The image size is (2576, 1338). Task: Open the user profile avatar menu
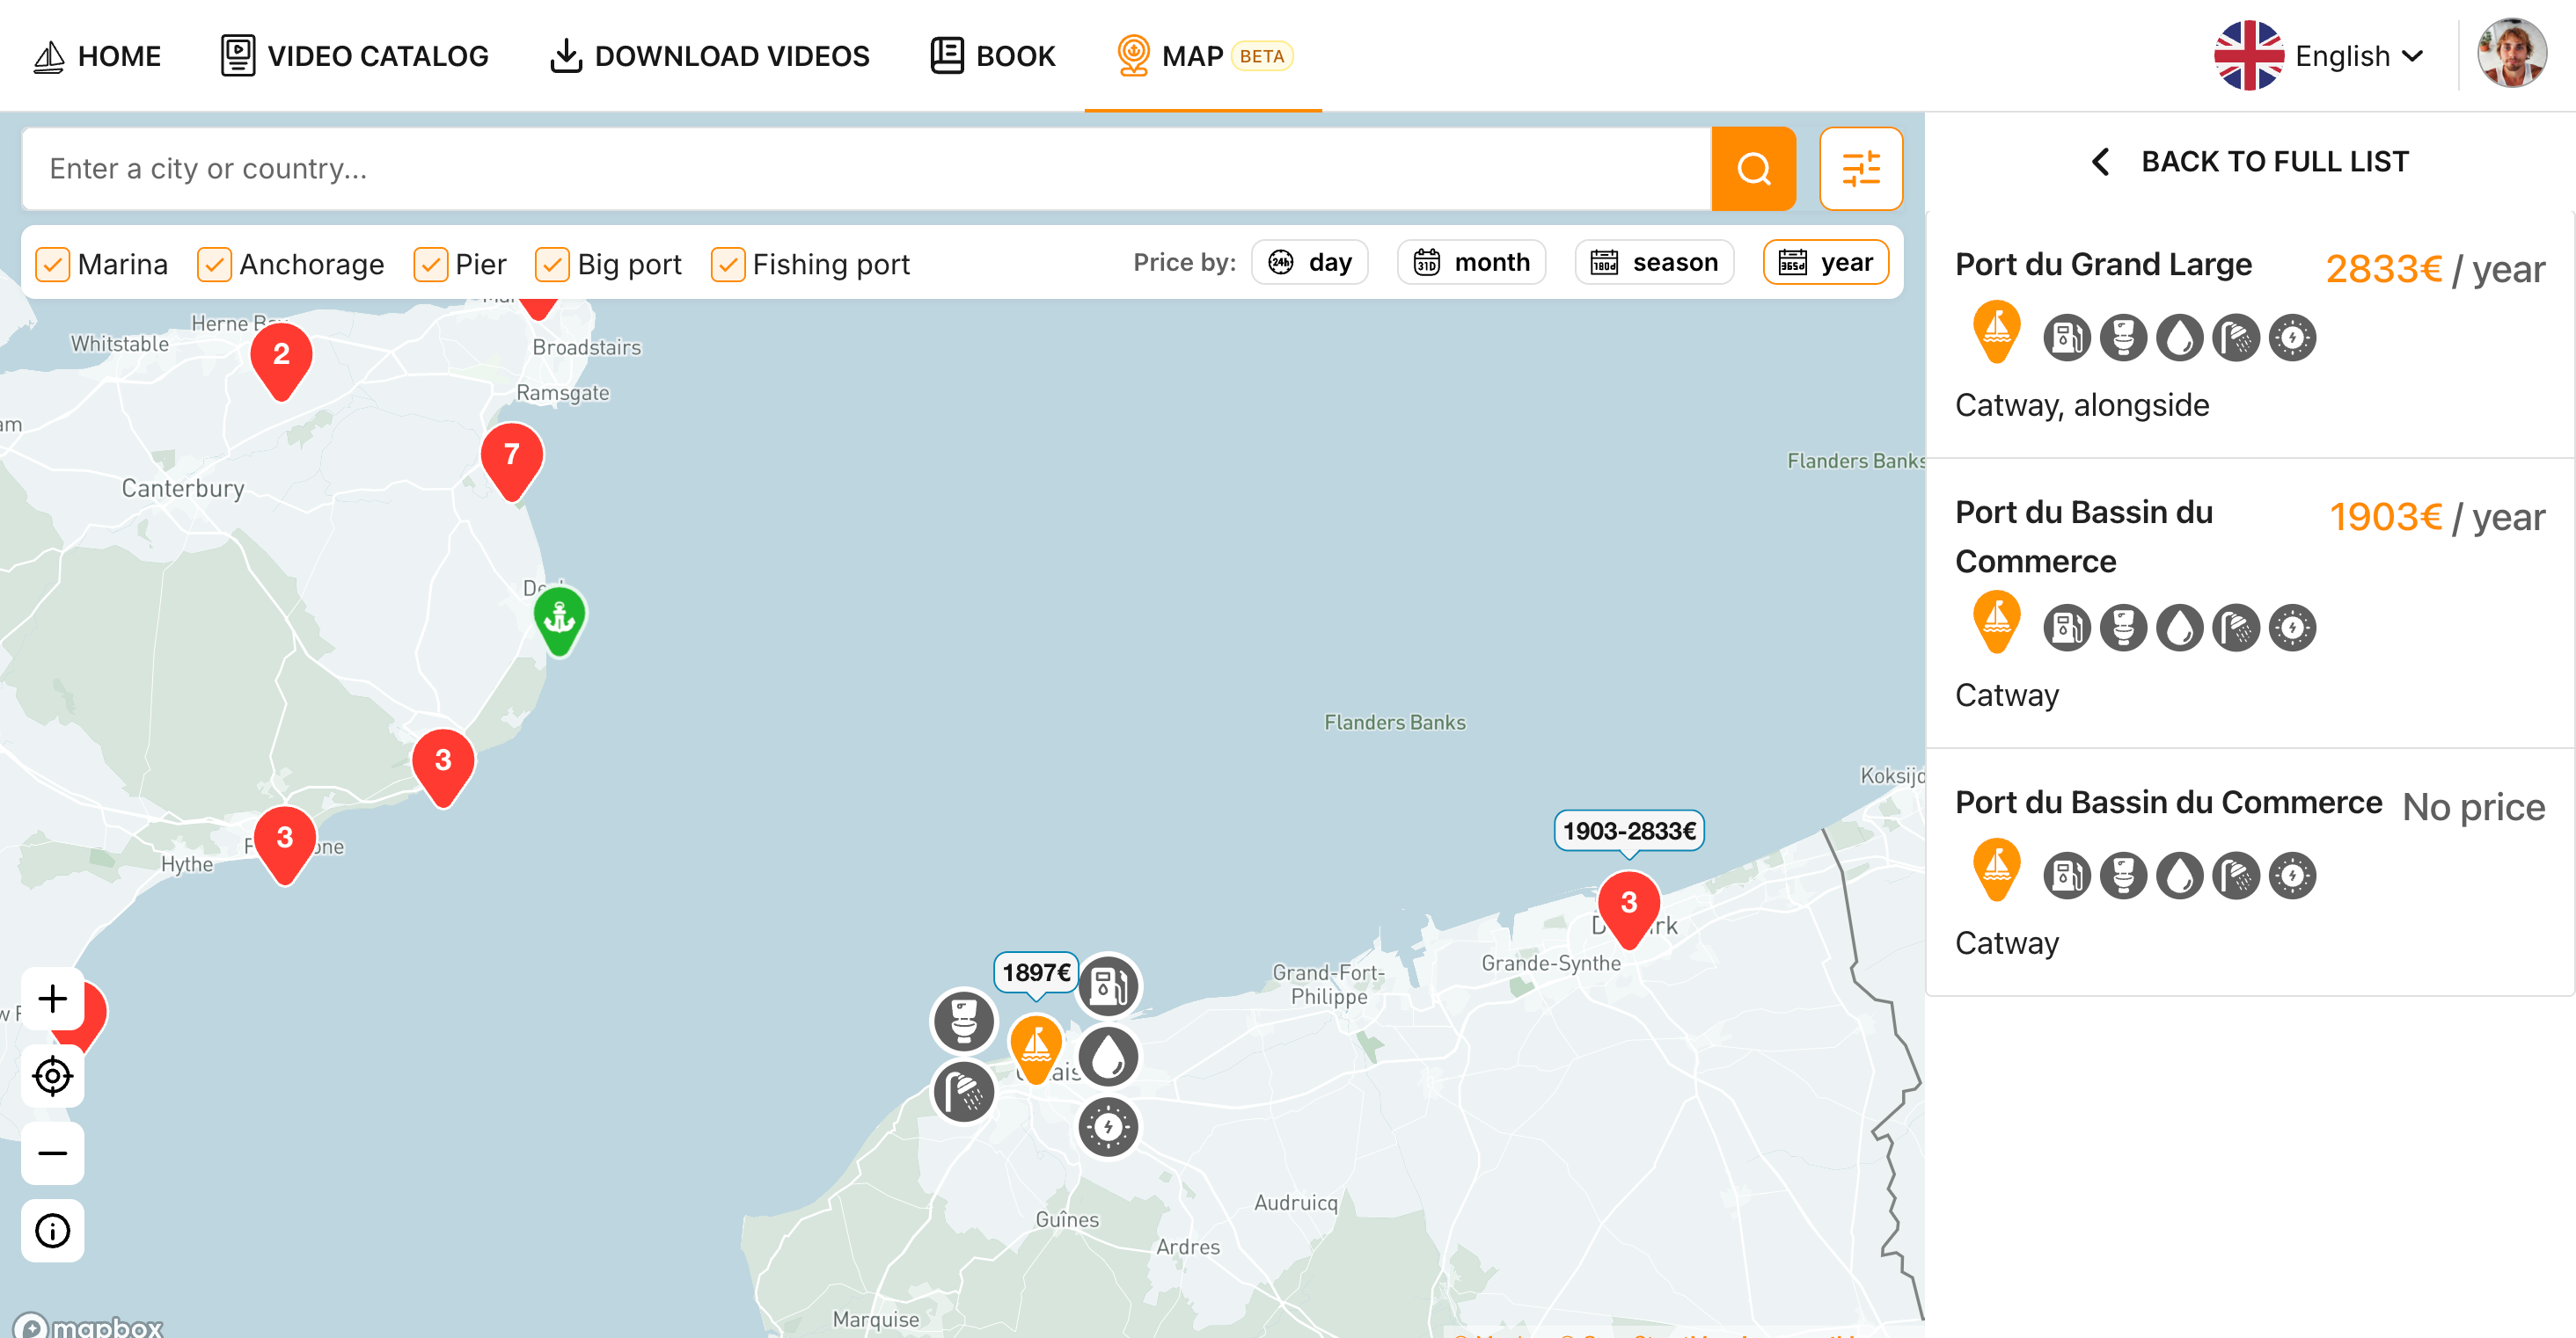point(2511,55)
